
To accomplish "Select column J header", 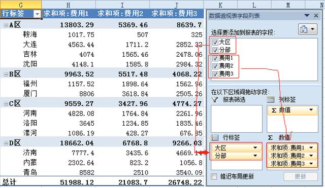I will (177, 5).
